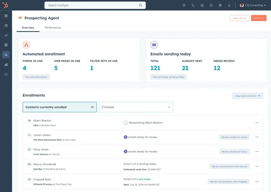Click the HubSpot sprocket logo
The width and height of the screenshot is (271, 192).
coord(6,5)
